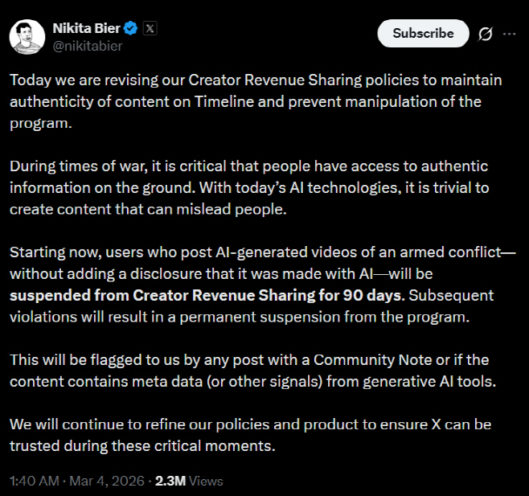The width and height of the screenshot is (529, 496).
Task: Click the @nikitabier handle
Action: pos(88,45)
